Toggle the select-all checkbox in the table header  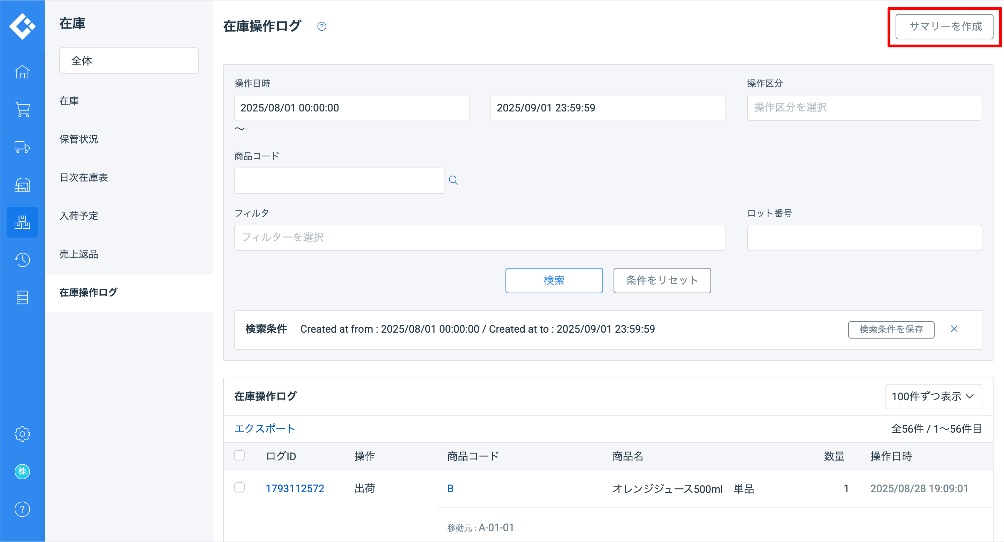tap(239, 456)
